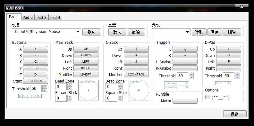Open the DInput/0/Keyboard Mouse device dropdown
Screen dimensions: 254x126
pyautogui.click(x=46, y=32)
